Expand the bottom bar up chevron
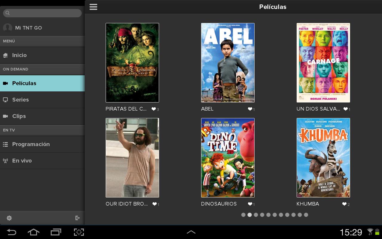The width and height of the screenshot is (382, 239). 191,232
